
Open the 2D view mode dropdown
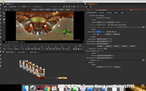76,10
